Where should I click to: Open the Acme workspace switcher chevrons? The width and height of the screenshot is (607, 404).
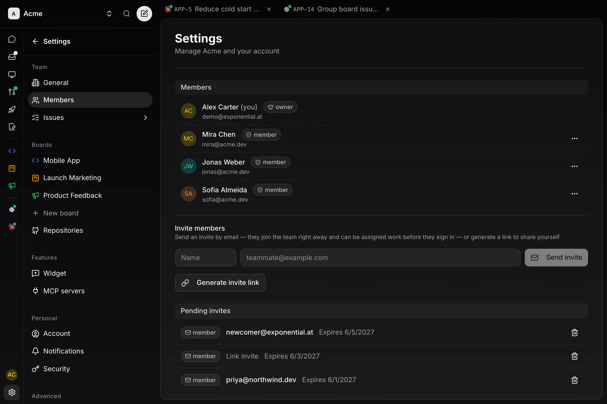109,13
